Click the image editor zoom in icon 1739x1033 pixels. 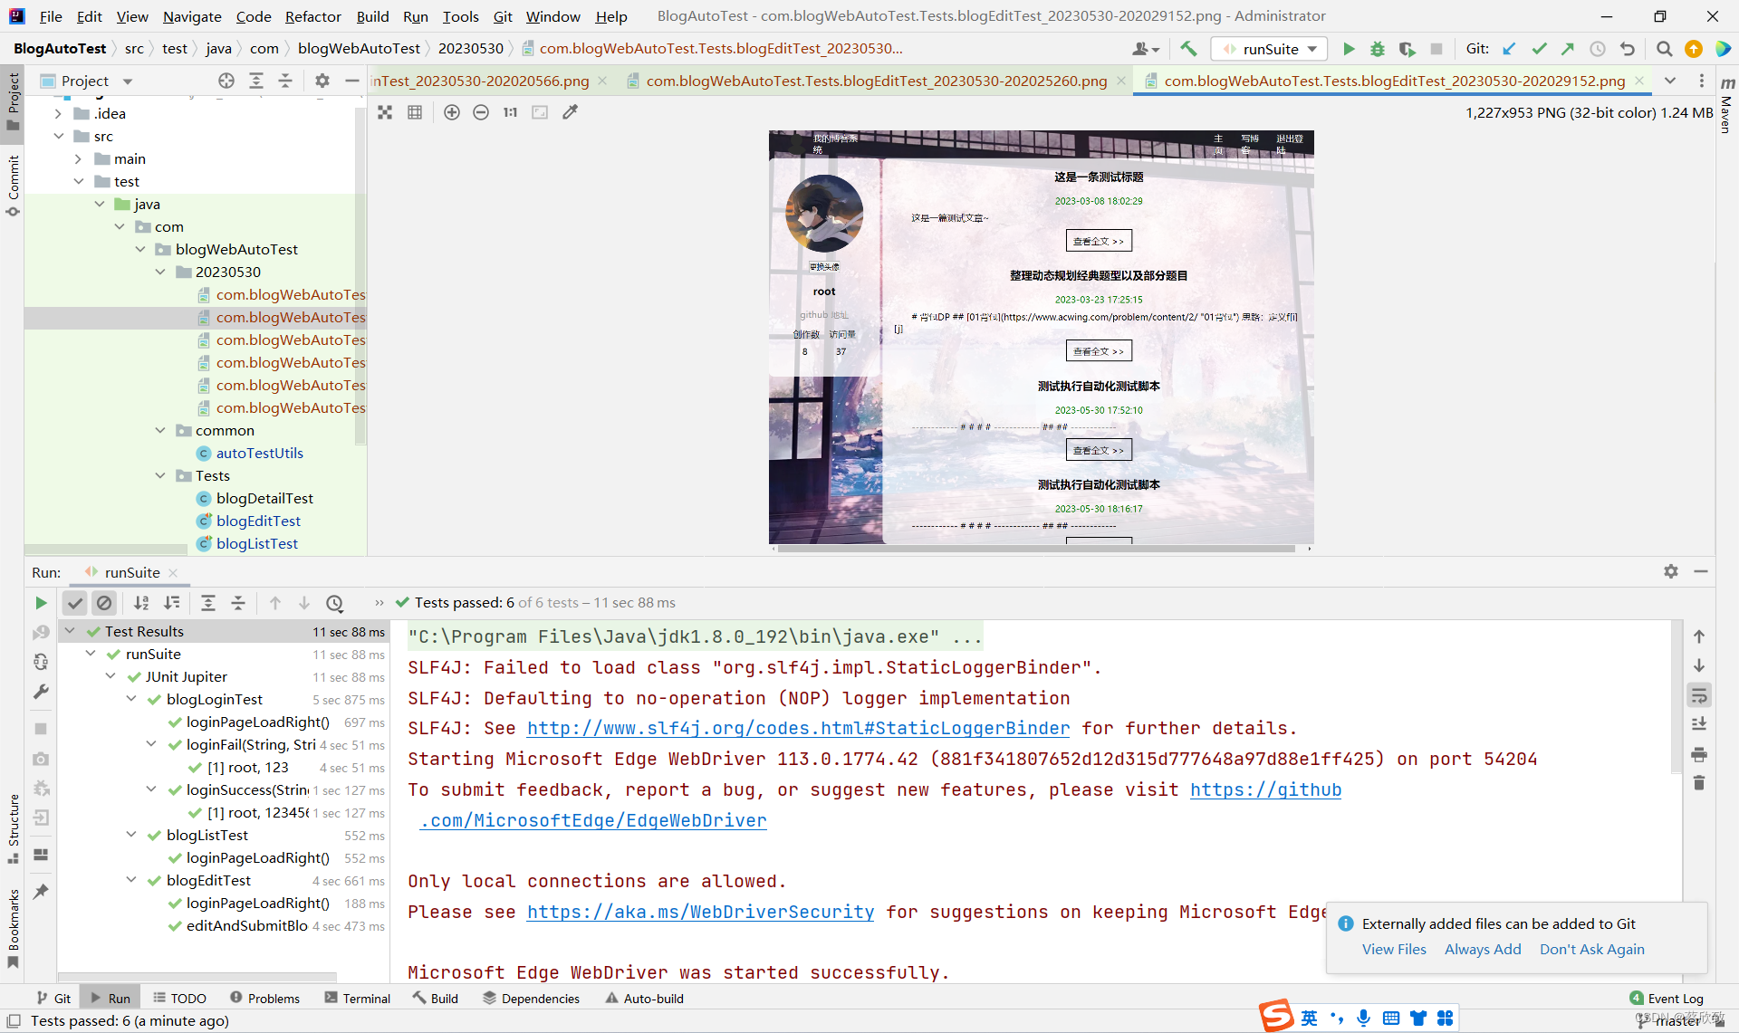tap(451, 112)
